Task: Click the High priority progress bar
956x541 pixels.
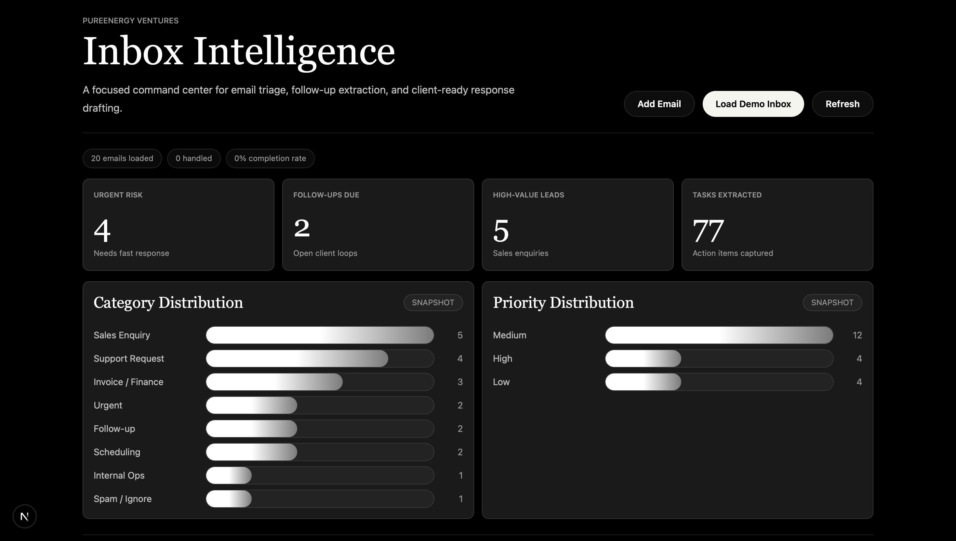Action: coord(719,359)
